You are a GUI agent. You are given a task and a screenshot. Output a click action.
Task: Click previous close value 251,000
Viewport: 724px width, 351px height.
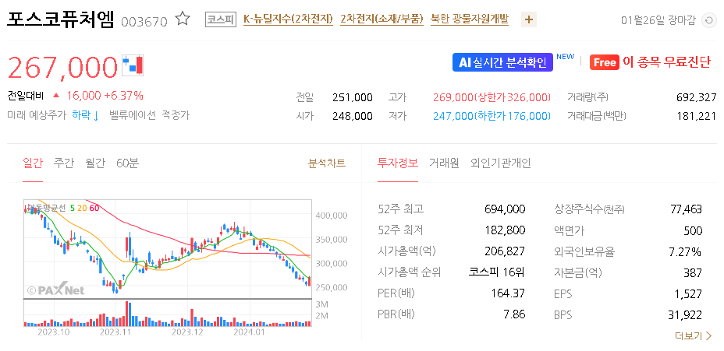pos(353,97)
